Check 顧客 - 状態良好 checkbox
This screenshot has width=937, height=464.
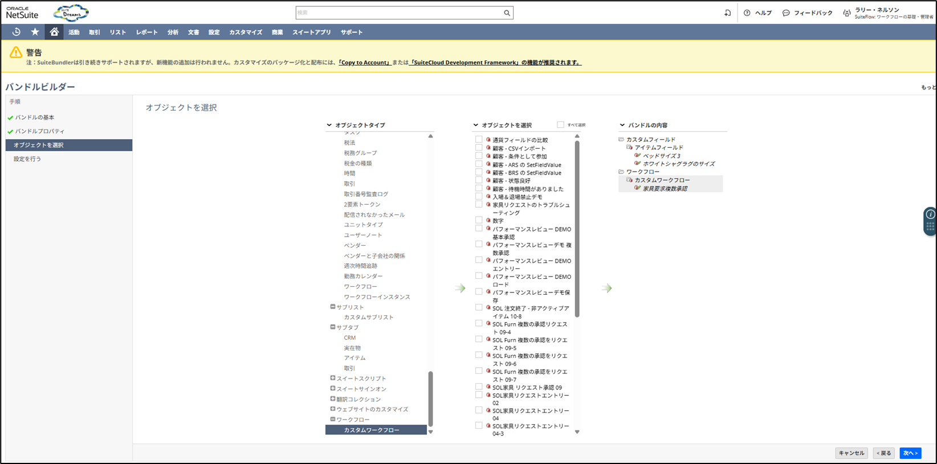[479, 180]
